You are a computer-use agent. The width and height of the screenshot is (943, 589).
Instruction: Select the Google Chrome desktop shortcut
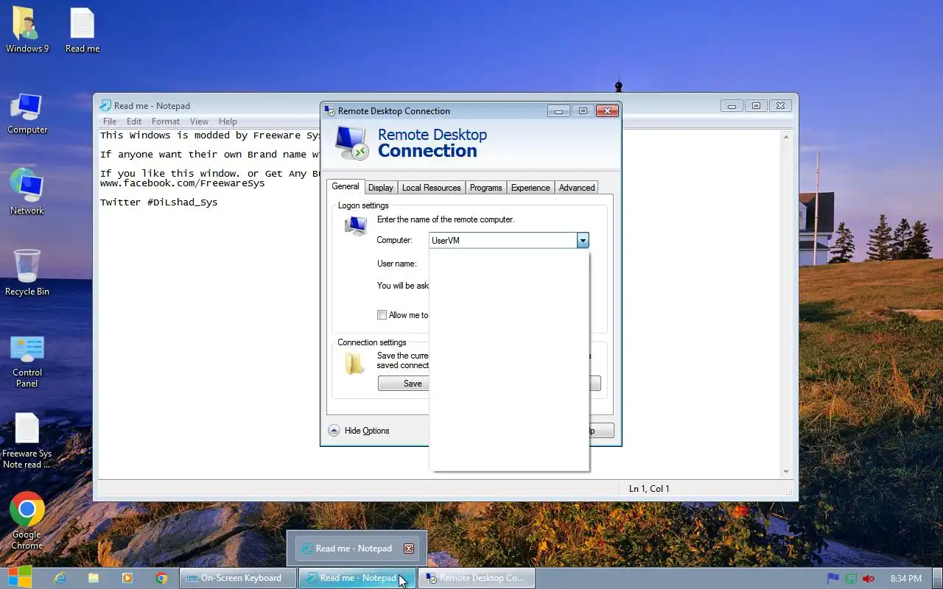point(27,521)
